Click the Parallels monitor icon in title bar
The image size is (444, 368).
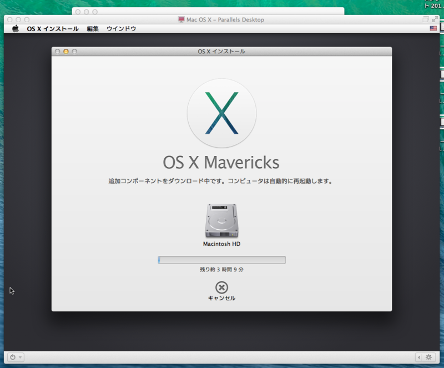(x=180, y=19)
